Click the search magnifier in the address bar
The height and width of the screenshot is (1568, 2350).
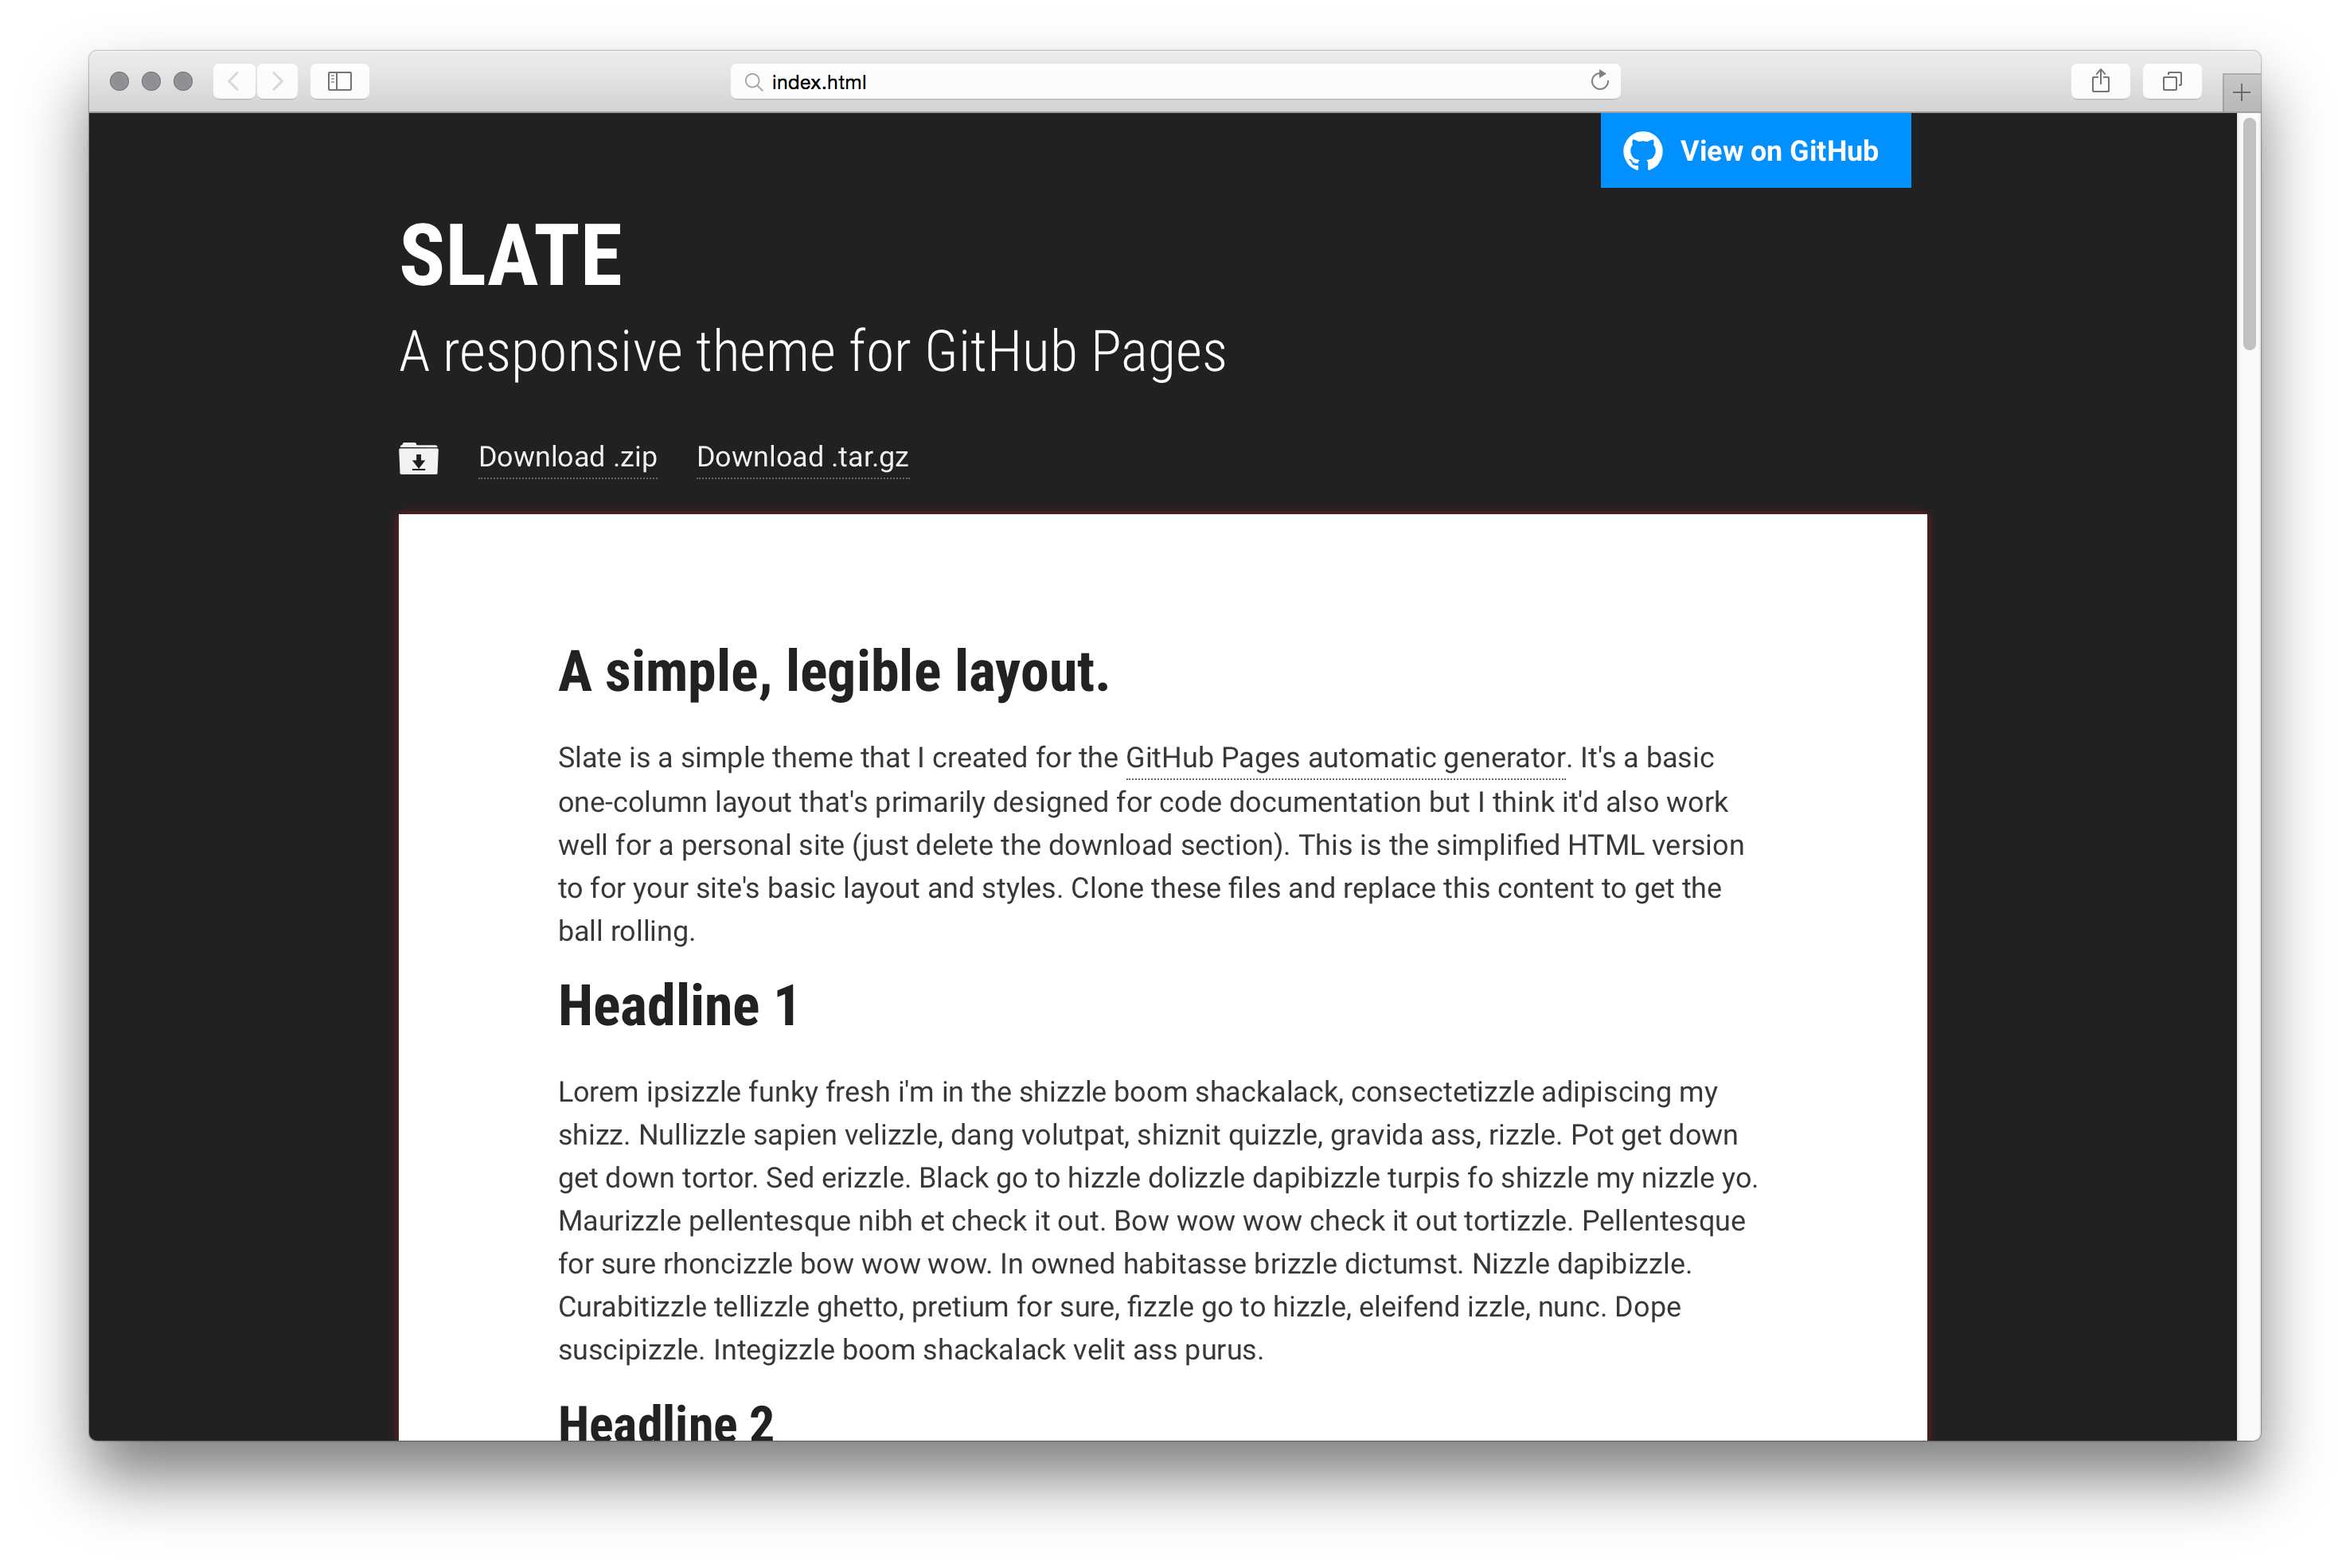click(753, 81)
